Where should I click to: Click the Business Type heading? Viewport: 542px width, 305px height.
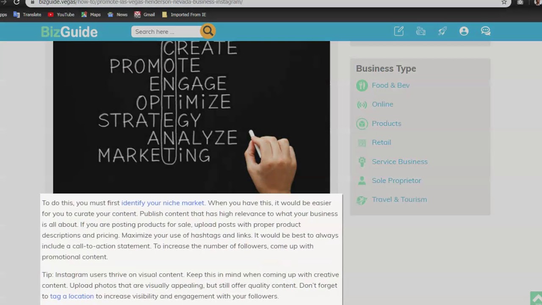[386, 69]
